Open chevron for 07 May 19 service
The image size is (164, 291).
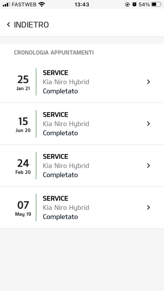(148, 207)
